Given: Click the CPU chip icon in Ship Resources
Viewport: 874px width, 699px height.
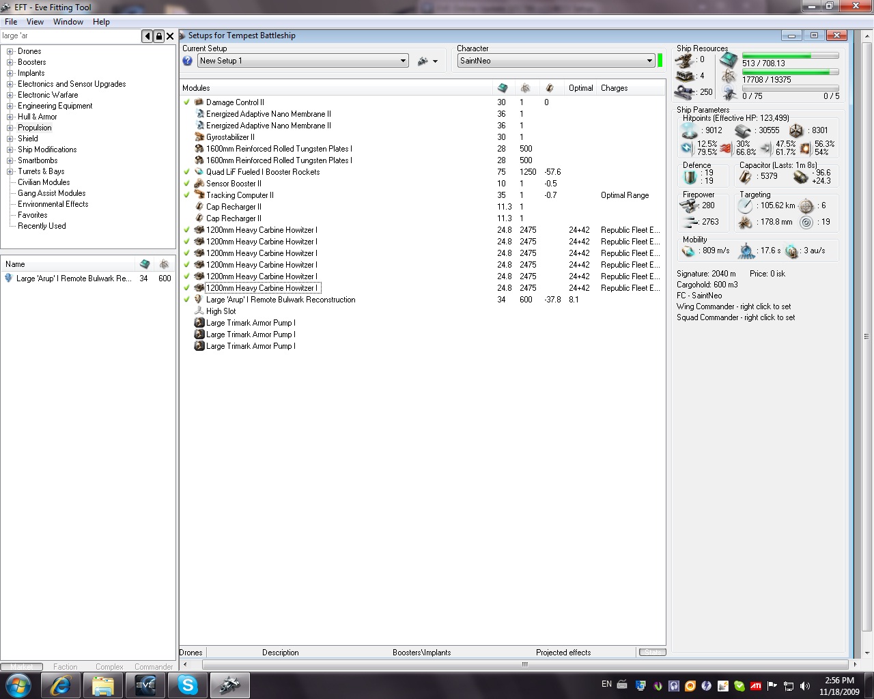Looking at the screenshot, I should [729, 59].
